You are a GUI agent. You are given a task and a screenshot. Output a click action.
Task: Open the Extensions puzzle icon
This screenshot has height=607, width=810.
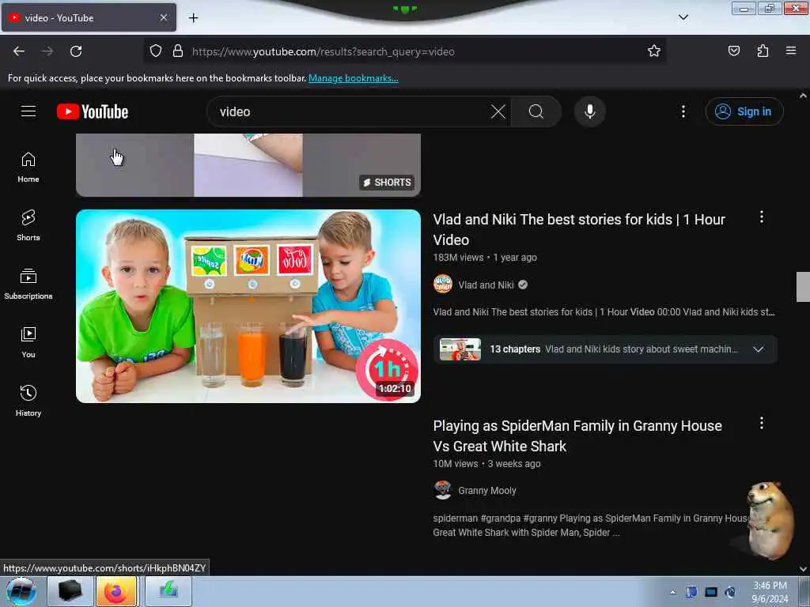[x=763, y=51]
